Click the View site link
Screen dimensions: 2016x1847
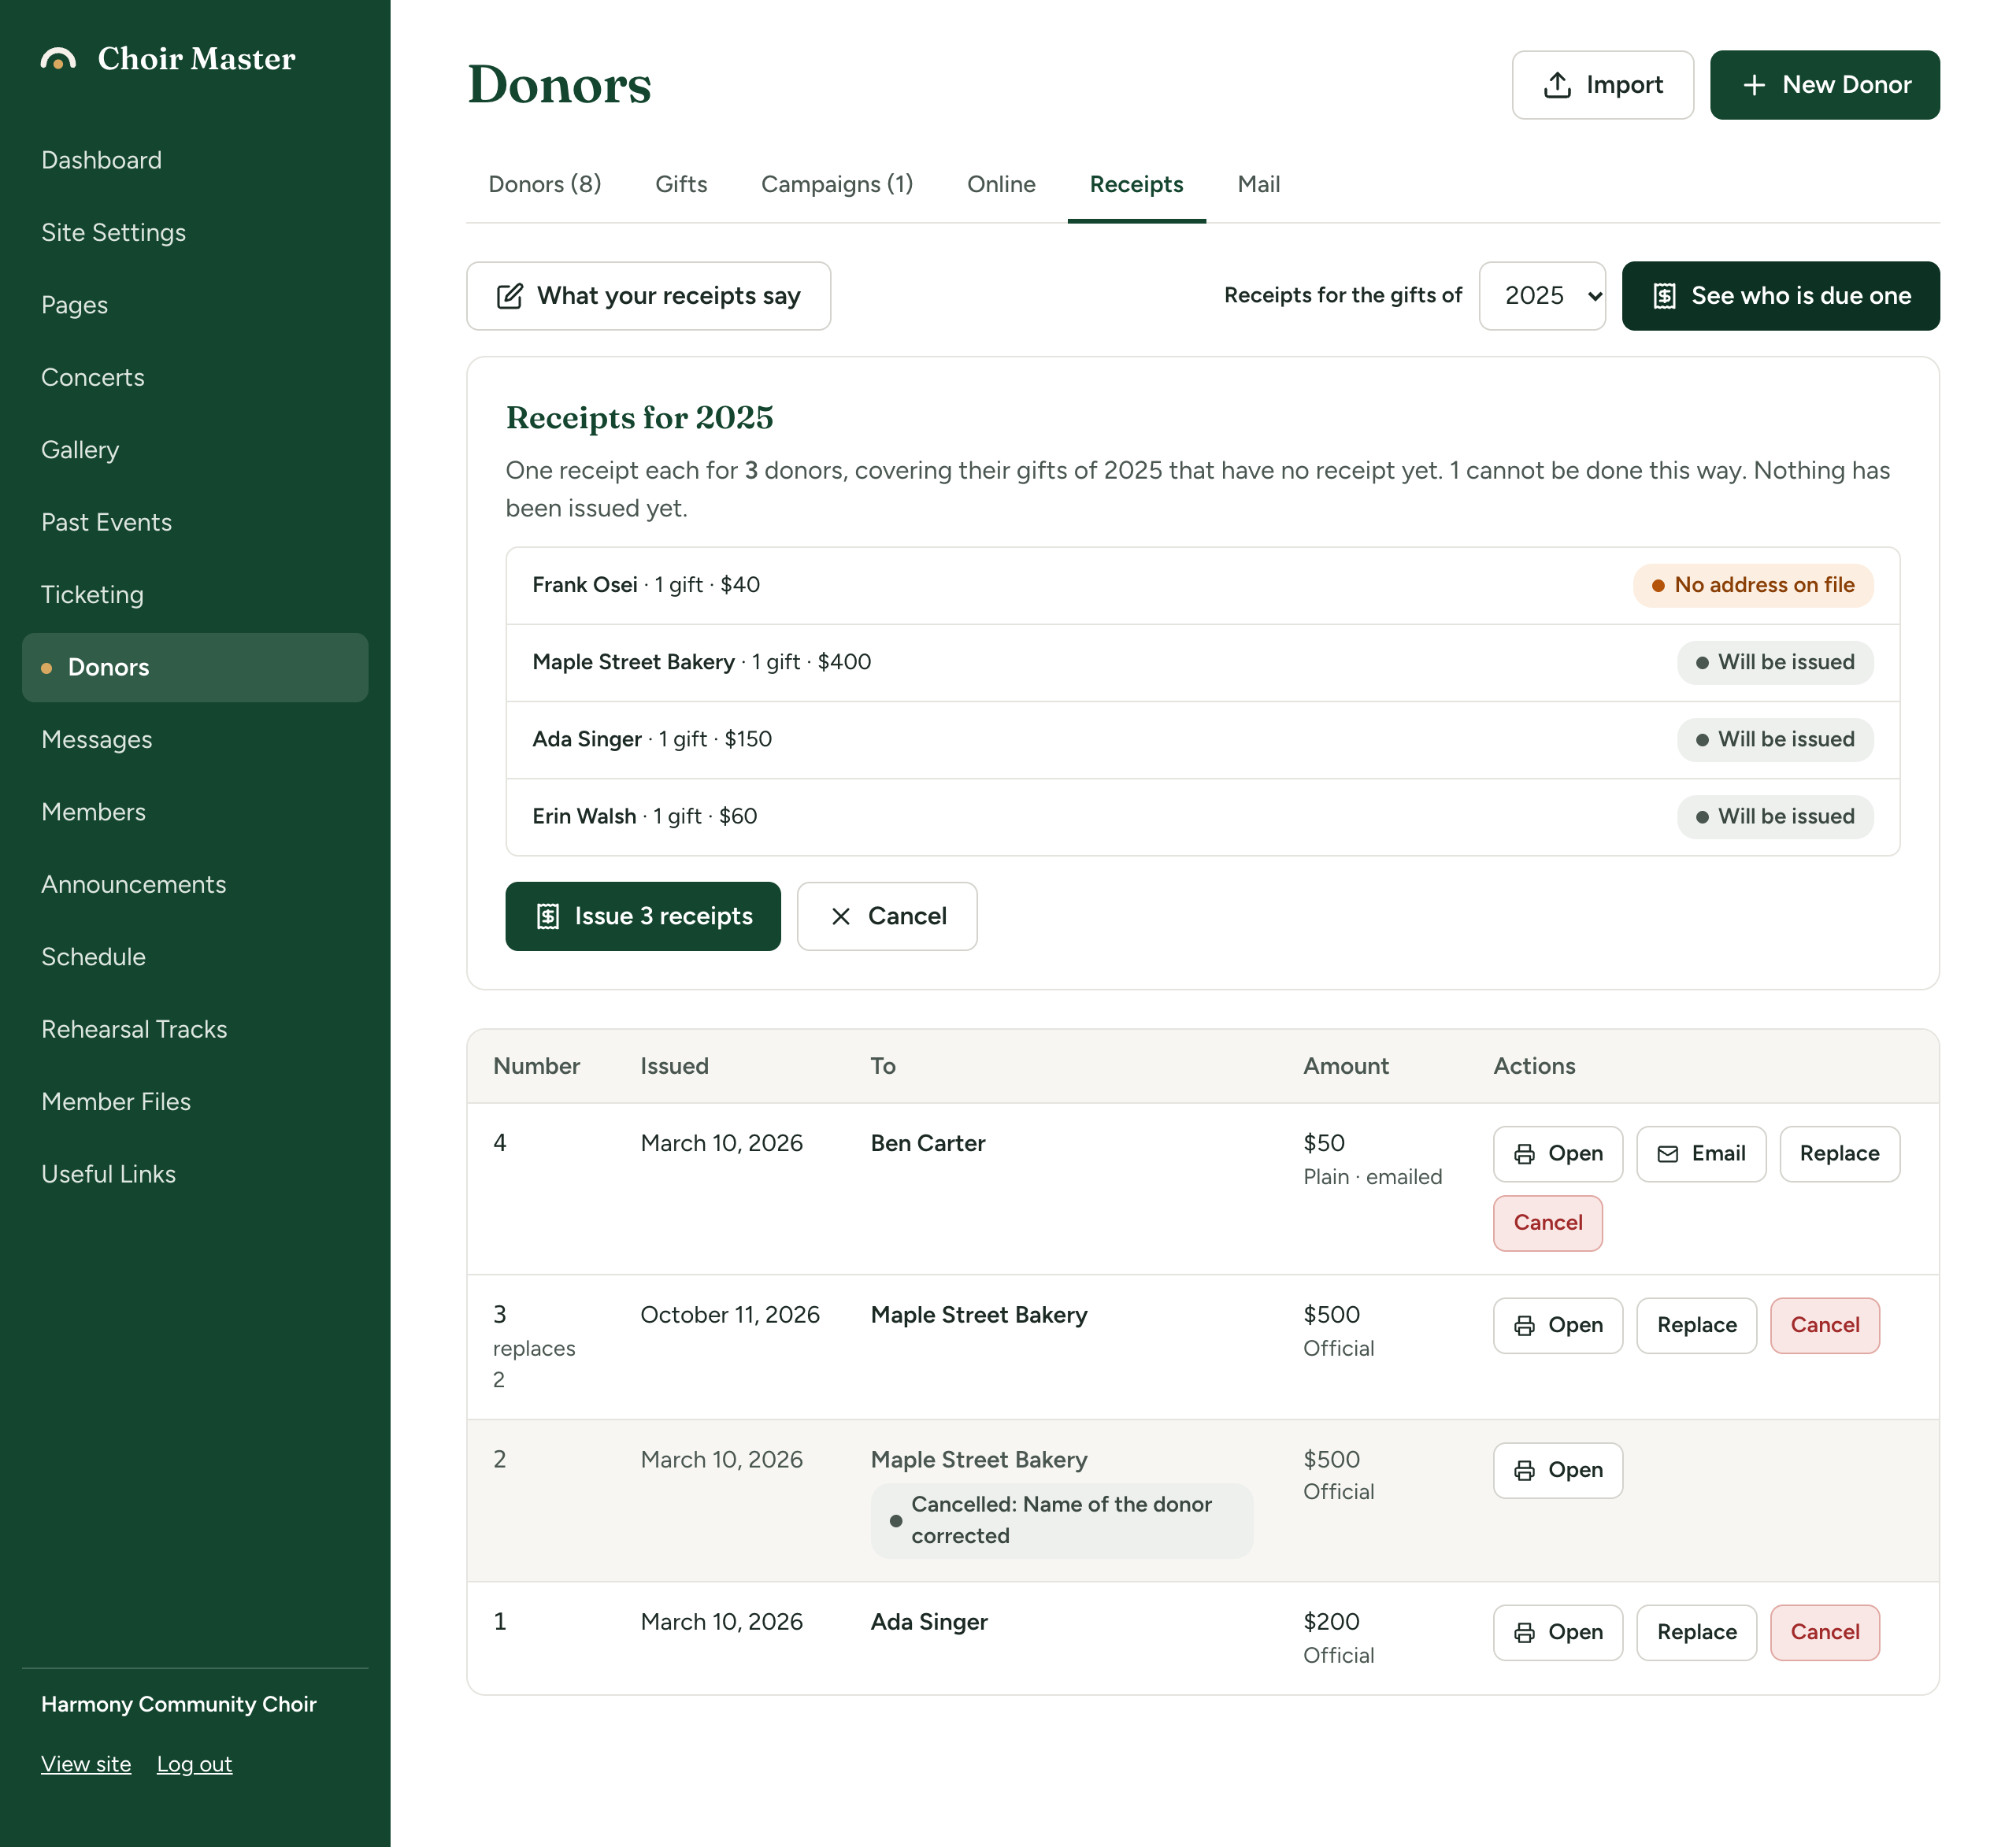click(x=86, y=1765)
